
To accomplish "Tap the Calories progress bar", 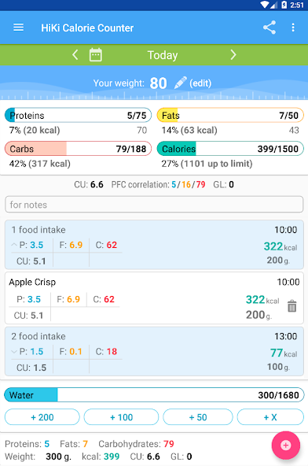I will (x=230, y=149).
